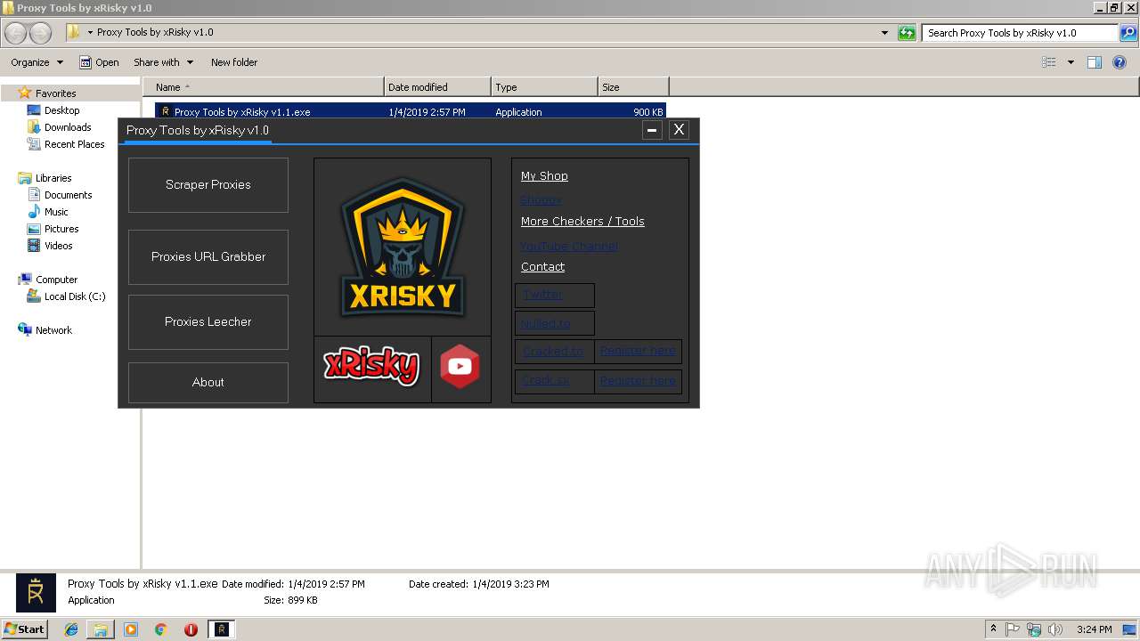Sort by the Size column header
This screenshot has height=641, width=1140.
pos(633,87)
